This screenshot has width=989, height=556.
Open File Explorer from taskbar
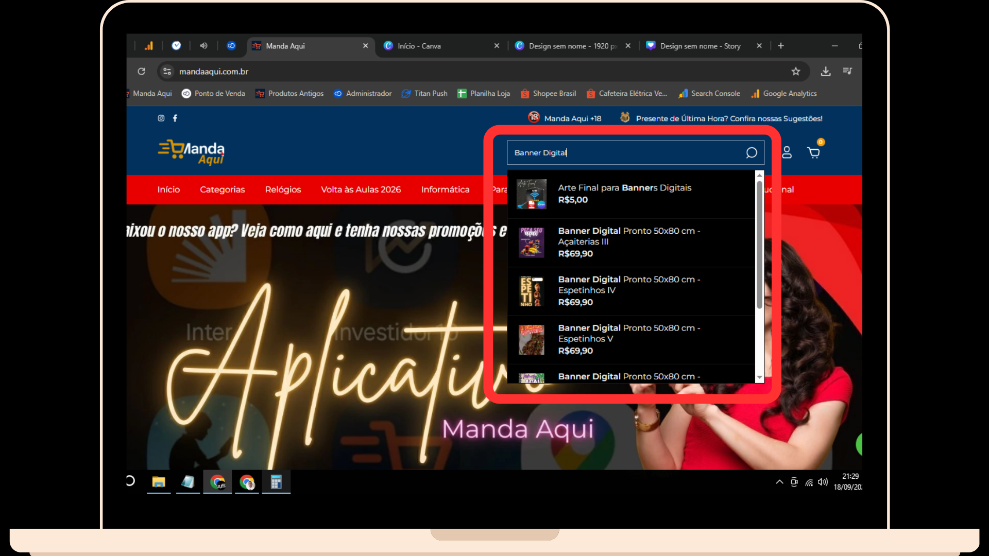(159, 482)
